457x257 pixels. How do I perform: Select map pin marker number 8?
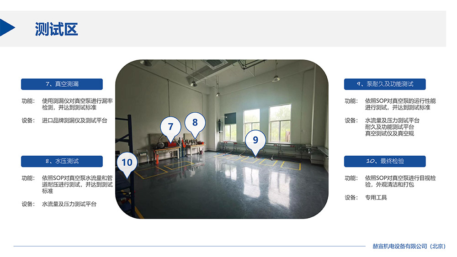195,124
